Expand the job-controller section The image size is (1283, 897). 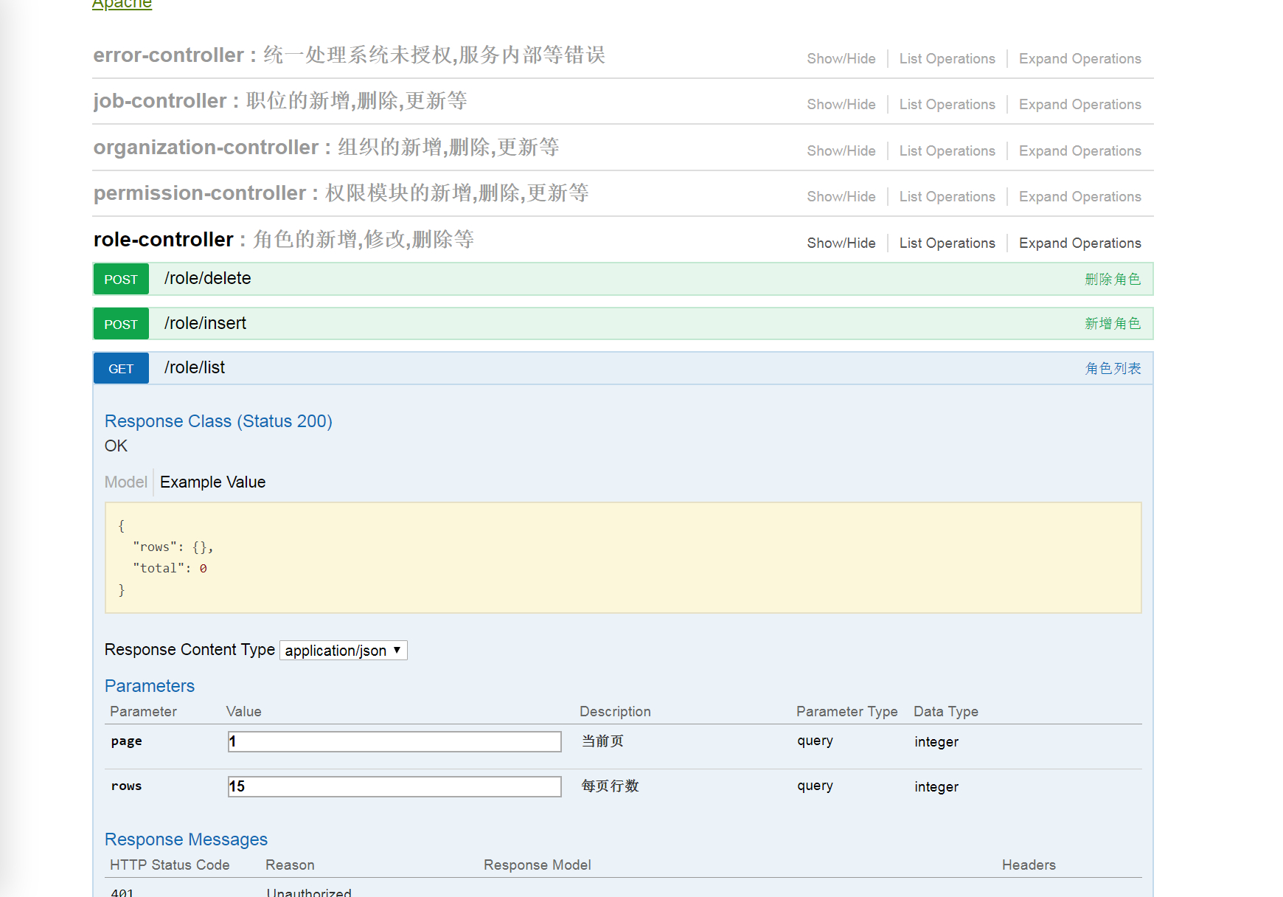click(159, 101)
